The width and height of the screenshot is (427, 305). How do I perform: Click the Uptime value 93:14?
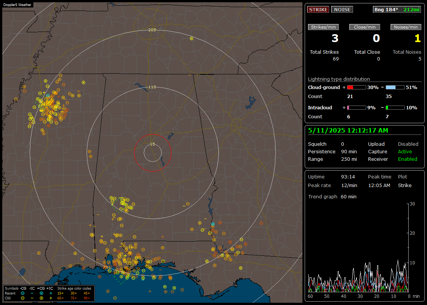[x=348, y=177]
